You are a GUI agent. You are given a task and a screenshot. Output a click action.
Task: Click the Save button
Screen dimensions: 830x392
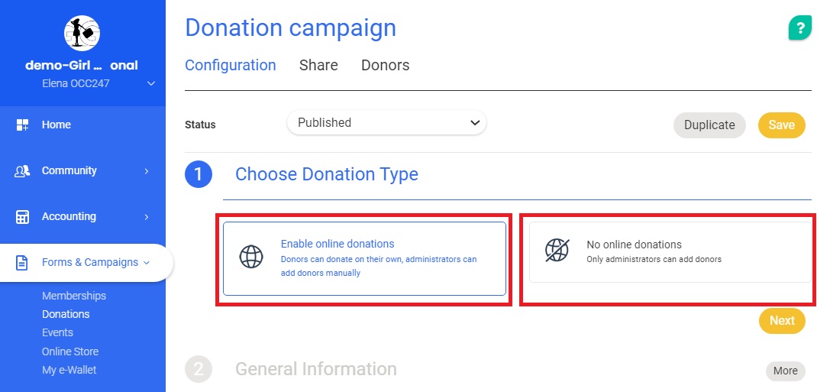pos(781,125)
